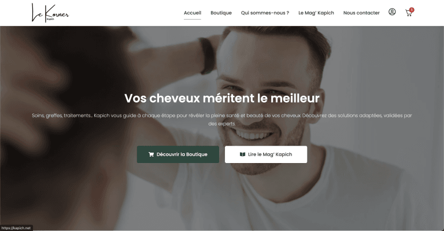Click the active underline beneath Accueil
Viewport: 444px width, 231px height.
coord(193,19)
